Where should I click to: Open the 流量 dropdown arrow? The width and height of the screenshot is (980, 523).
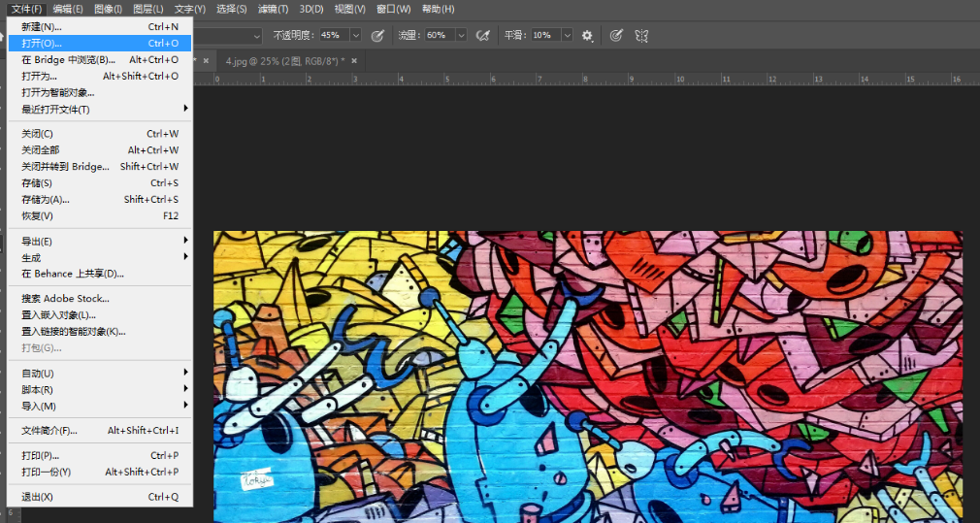pos(461,36)
